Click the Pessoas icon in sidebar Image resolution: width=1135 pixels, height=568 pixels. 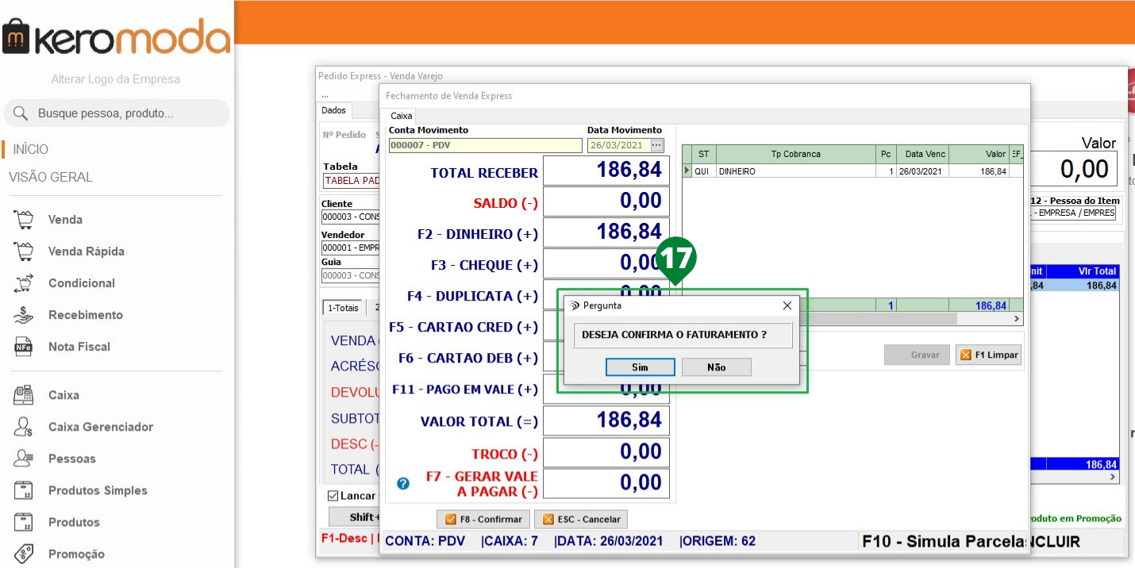(x=24, y=459)
